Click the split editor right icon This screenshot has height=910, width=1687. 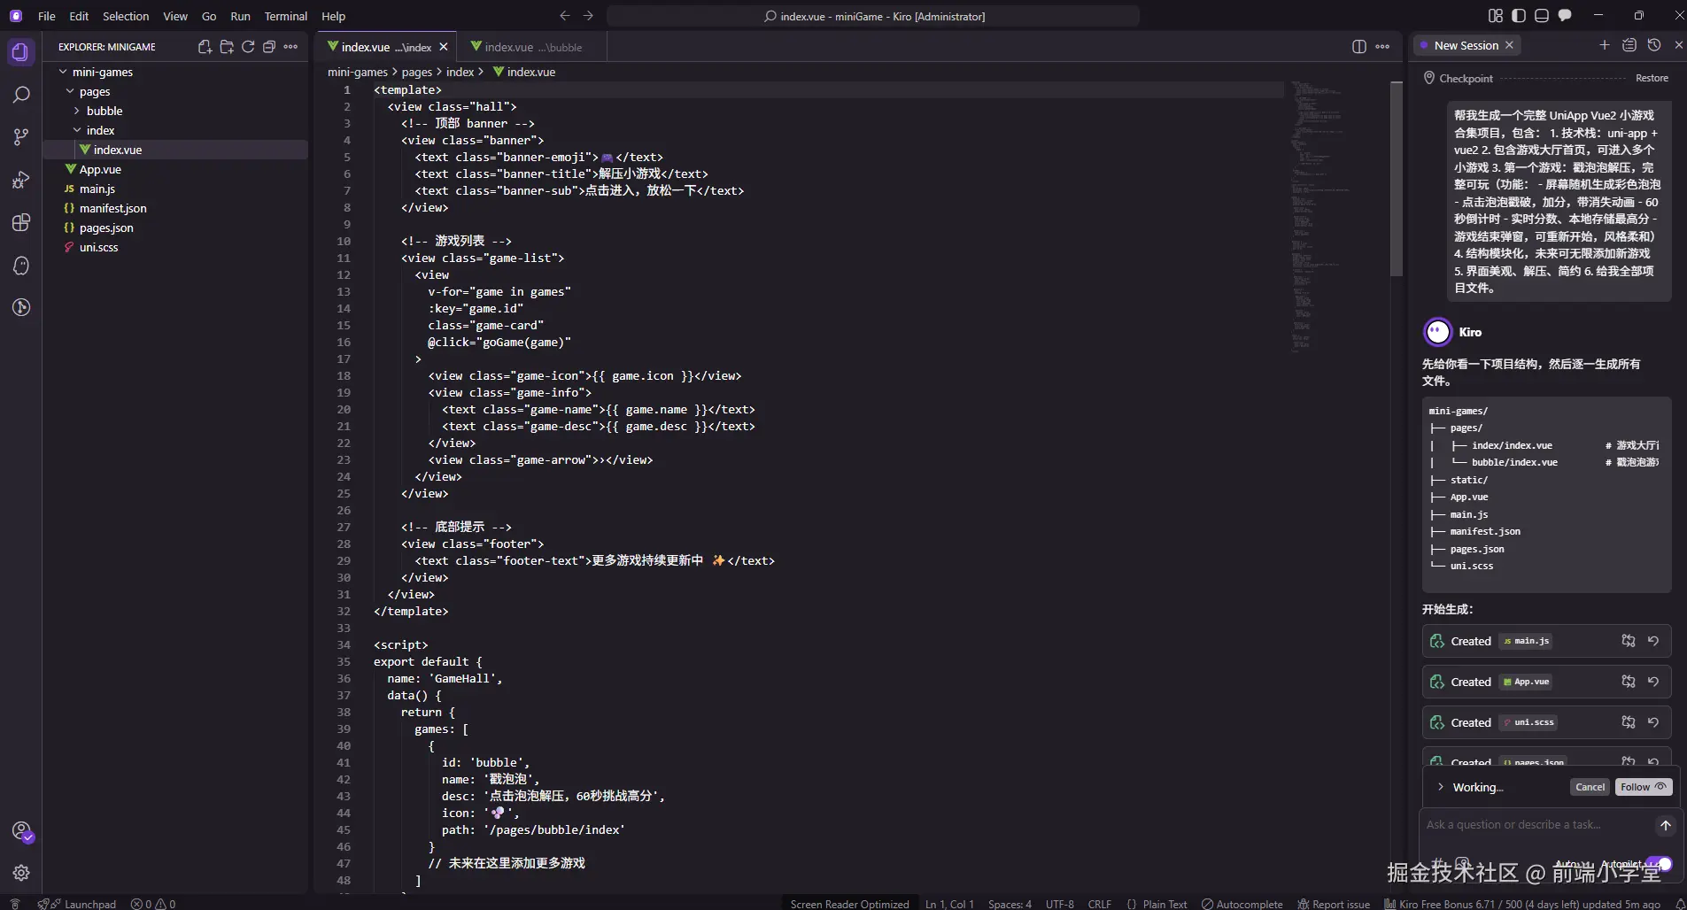tap(1359, 47)
